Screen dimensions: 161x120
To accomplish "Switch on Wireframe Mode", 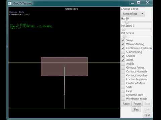I will tap(123, 99).
